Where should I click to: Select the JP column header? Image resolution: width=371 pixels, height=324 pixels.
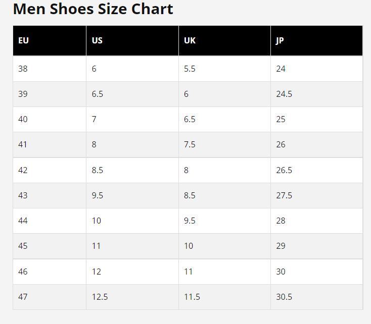pos(316,41)
